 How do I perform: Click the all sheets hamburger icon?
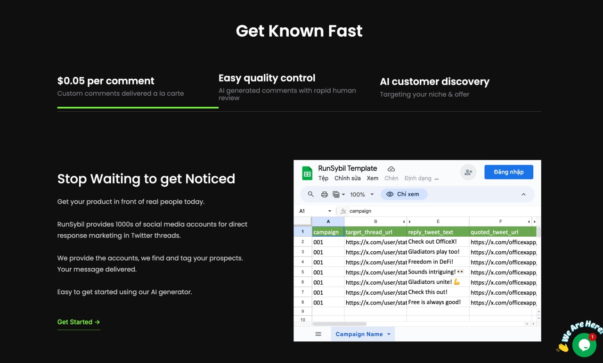pyautogui.click(x=318, y=334)
